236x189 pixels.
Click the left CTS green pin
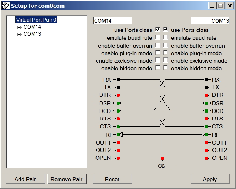tap(118, 127)
